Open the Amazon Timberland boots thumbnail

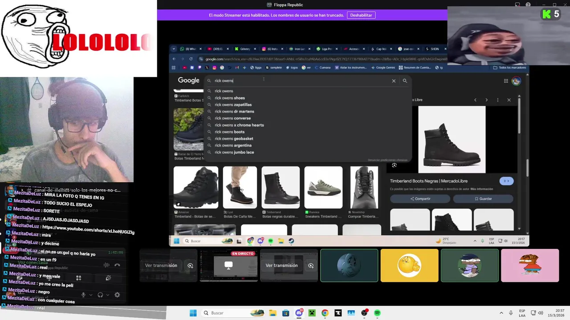pos(196,188)
